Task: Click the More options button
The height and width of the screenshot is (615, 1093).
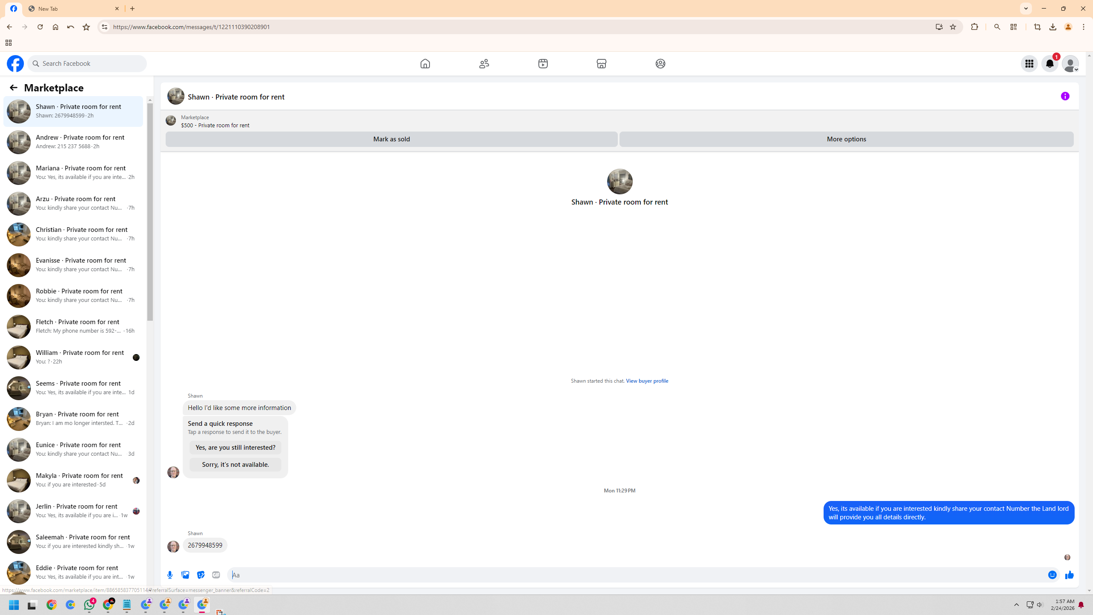Action: [x=846, y=139]
